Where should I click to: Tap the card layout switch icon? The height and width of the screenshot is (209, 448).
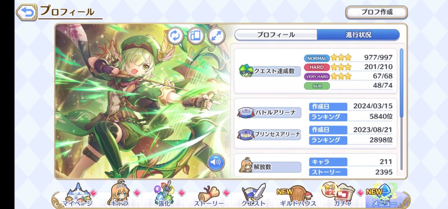click(196, 36)
